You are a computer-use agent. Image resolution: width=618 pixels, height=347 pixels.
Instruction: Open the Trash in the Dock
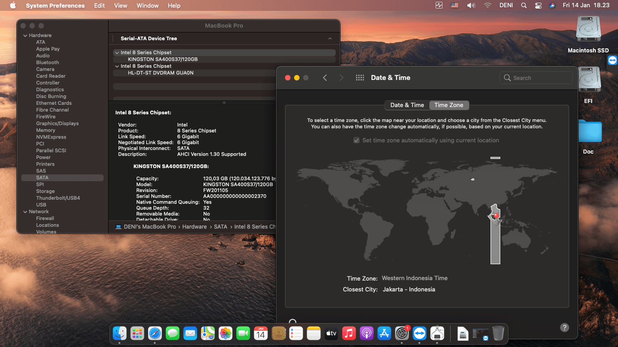(x=498, y=333)
